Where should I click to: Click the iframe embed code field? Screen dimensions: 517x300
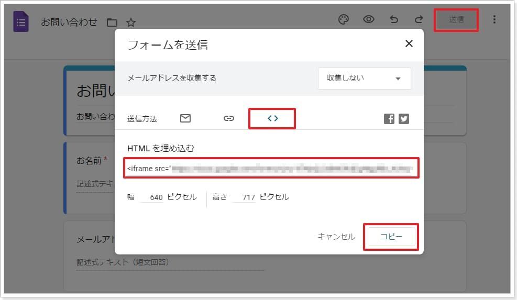pyautogui.click(x=271, y=168)
